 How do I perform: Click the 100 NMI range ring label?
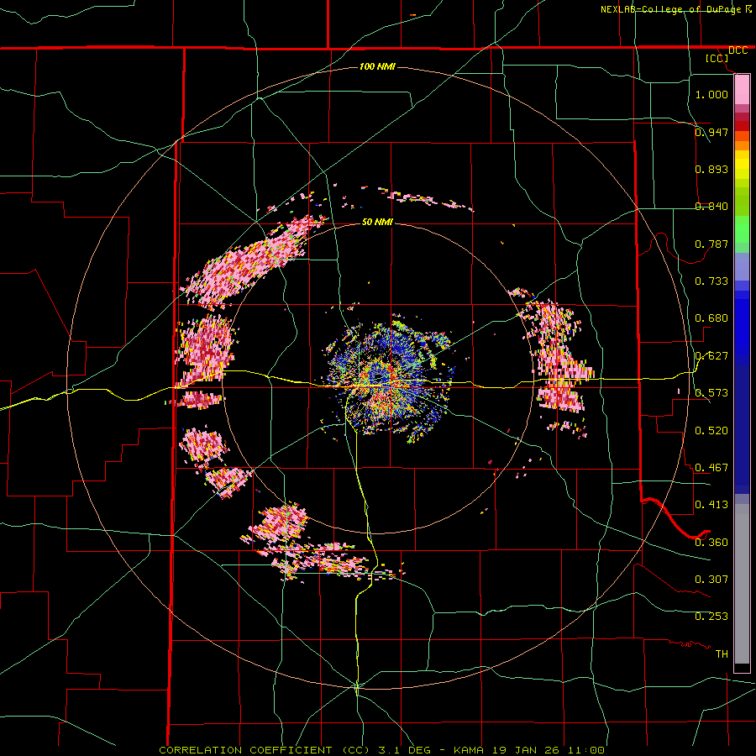tap(377, 66)
